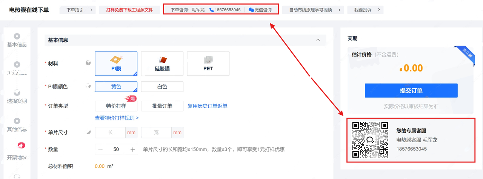Select 白色 for PI film color

point(162,86)
